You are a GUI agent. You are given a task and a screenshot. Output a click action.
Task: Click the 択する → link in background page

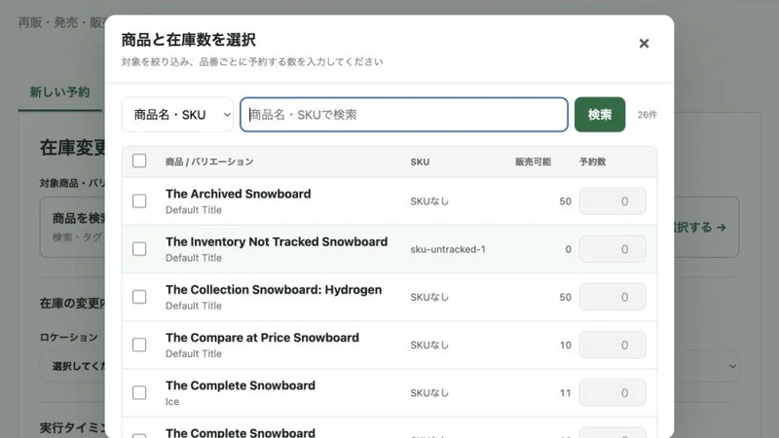pos(700,228)
